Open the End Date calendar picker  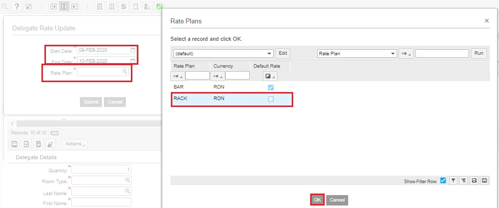(x=133, y=61)
